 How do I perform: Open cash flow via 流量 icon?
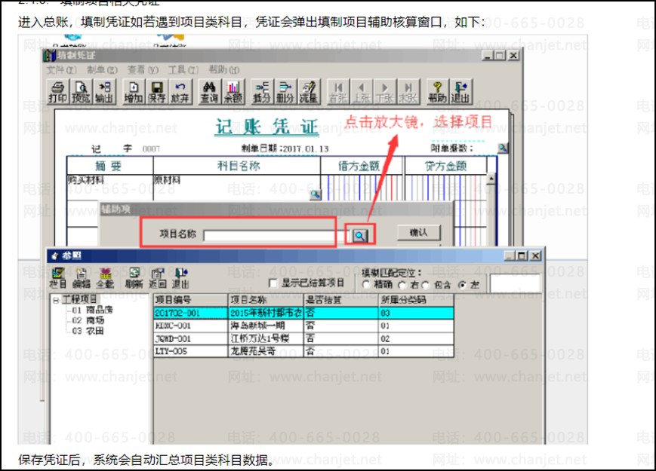[x=309, y=91]
